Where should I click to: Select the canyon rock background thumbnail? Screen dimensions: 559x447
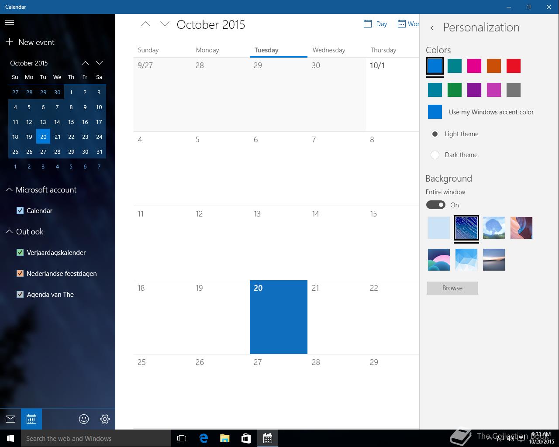pos(521,228)
